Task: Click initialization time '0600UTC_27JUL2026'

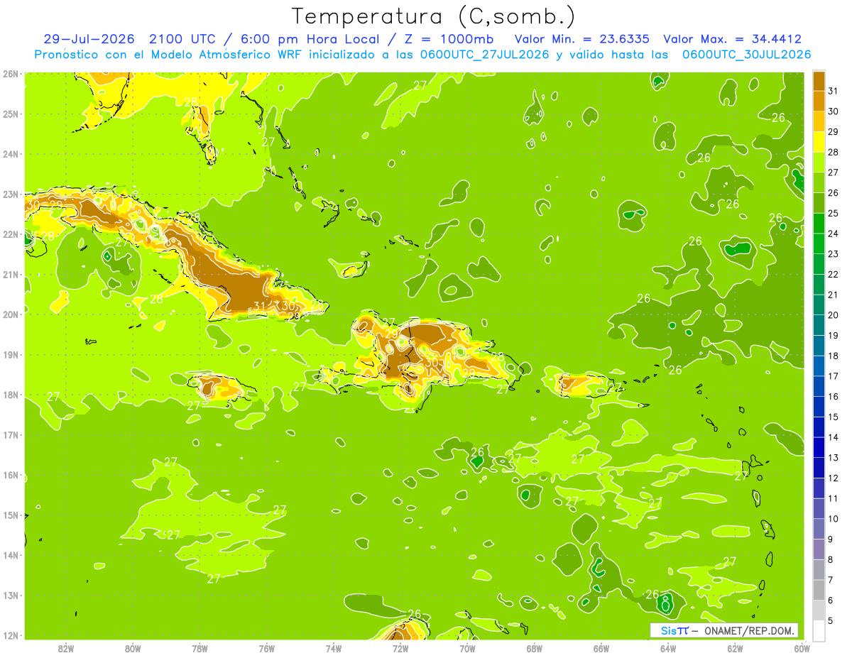Action: 485,54
